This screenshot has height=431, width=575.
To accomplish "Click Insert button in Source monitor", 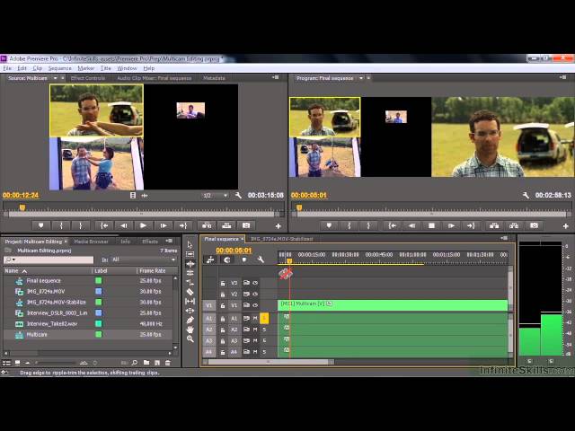I will tap(207, 225).
